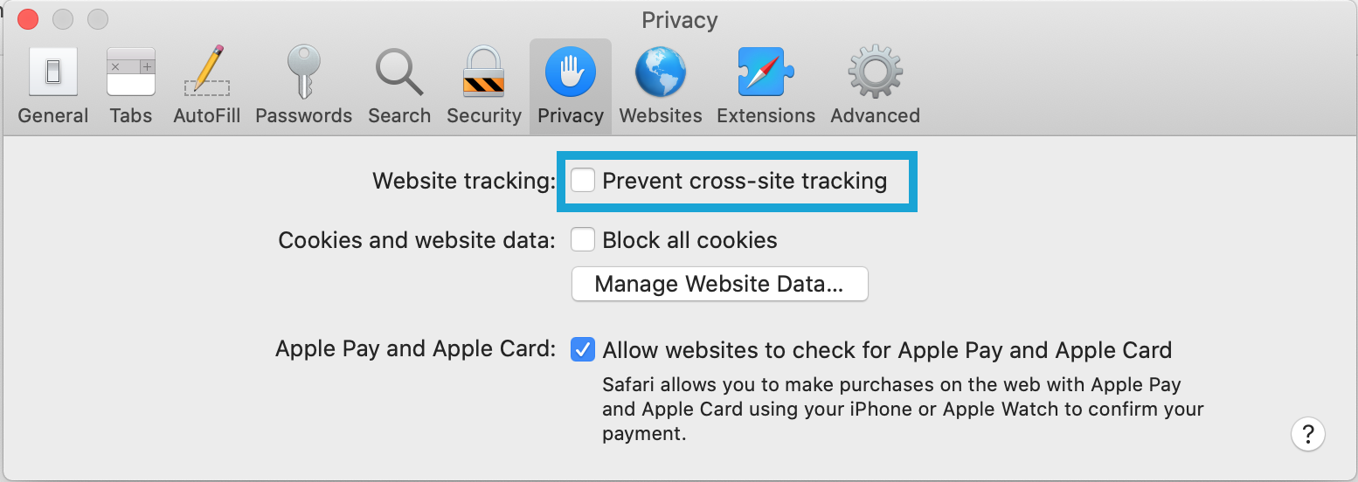
Task: Click the Manage Website Data button
Action: point(719,285)
